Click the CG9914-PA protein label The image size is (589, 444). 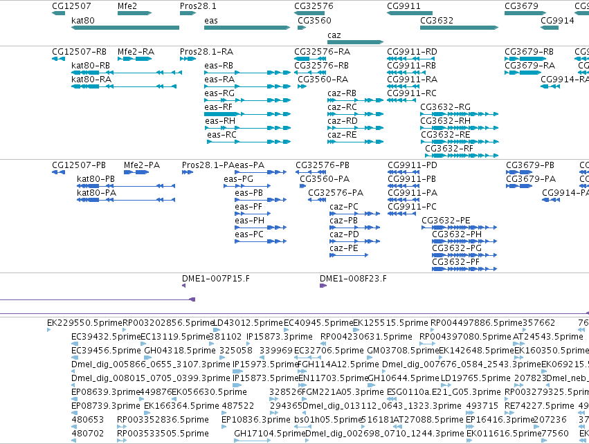coord(565,193)
